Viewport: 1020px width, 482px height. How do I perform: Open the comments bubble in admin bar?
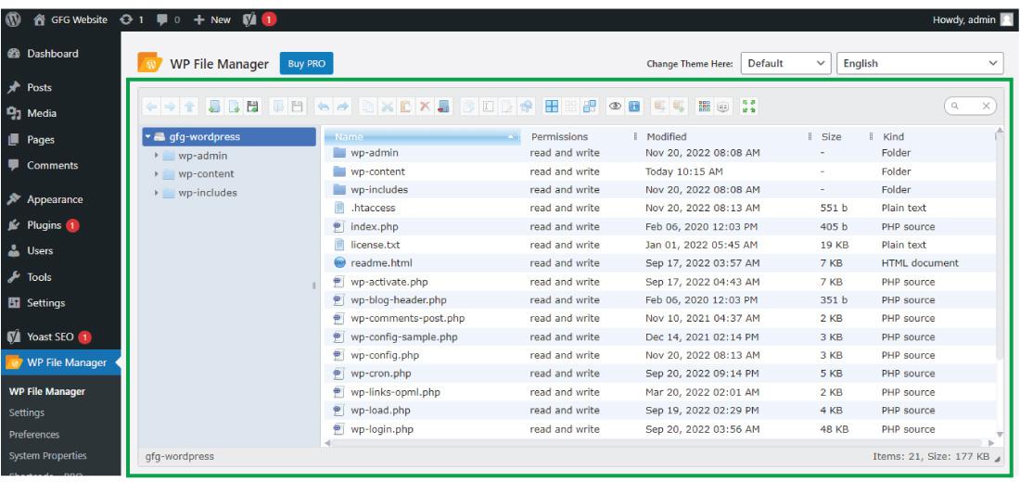(168, 19)
